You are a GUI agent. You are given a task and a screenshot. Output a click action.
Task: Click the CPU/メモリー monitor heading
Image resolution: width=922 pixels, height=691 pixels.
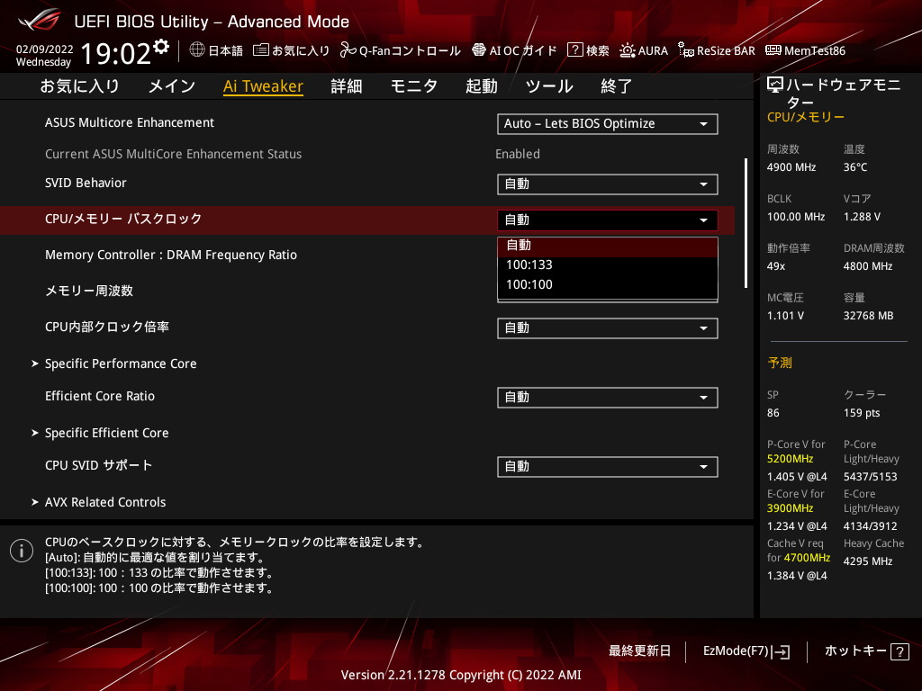tap(806, 117)
